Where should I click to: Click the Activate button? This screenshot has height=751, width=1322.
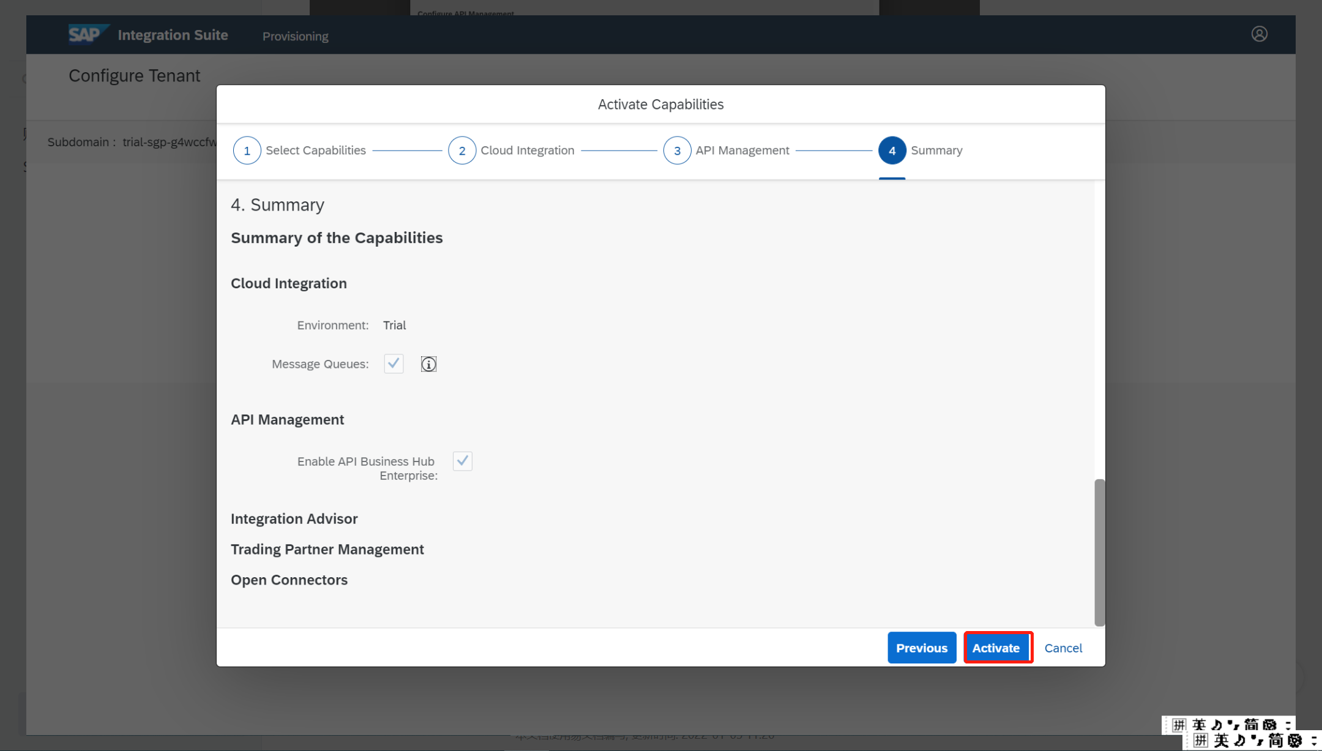[x=996, y=648]
